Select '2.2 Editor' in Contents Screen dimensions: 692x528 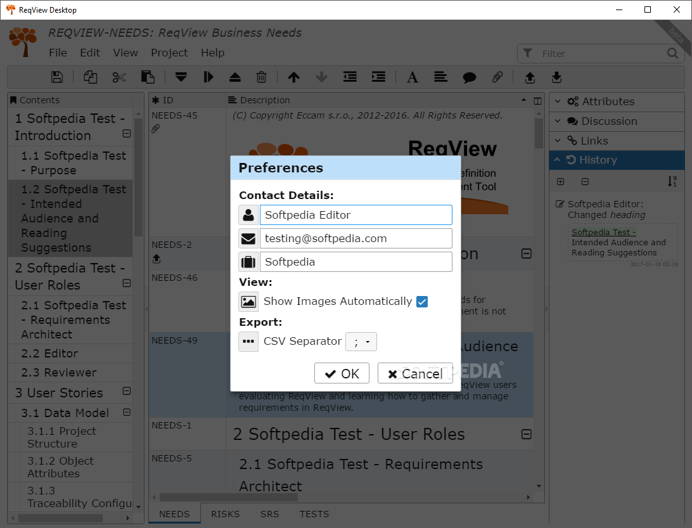point(70,354)
